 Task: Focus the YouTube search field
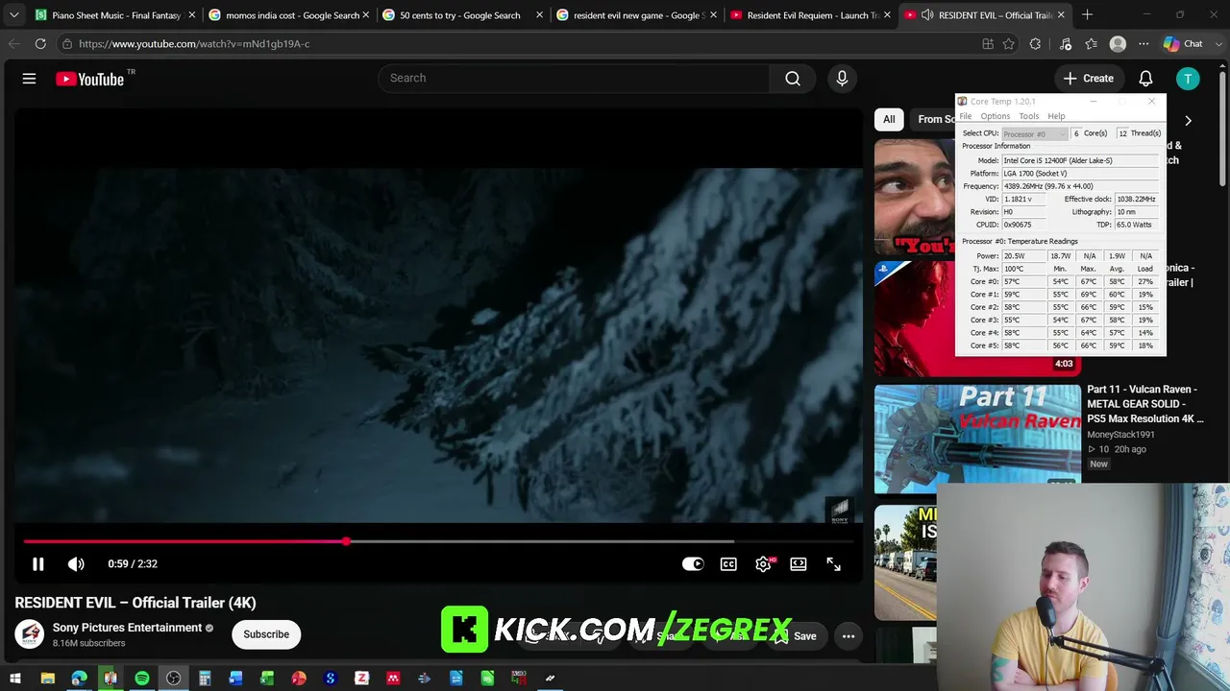point(573,79)
